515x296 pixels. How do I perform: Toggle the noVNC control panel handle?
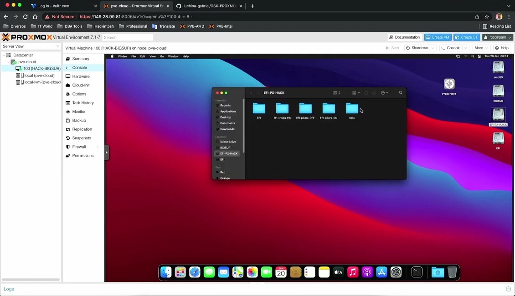coord(107,153)
